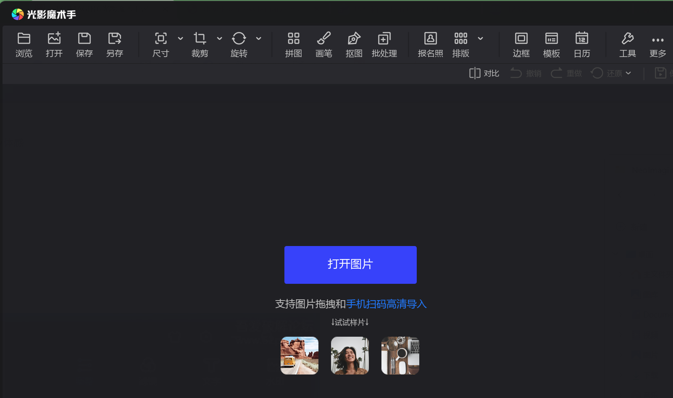The height and width of the screenshot is (398, 673).
Task: Open the 更多 more options menu
Action: click(x=657, y=44)
